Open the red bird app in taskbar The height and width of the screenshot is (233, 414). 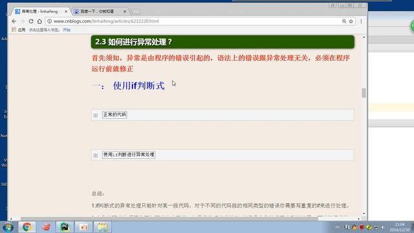(46, 227)
